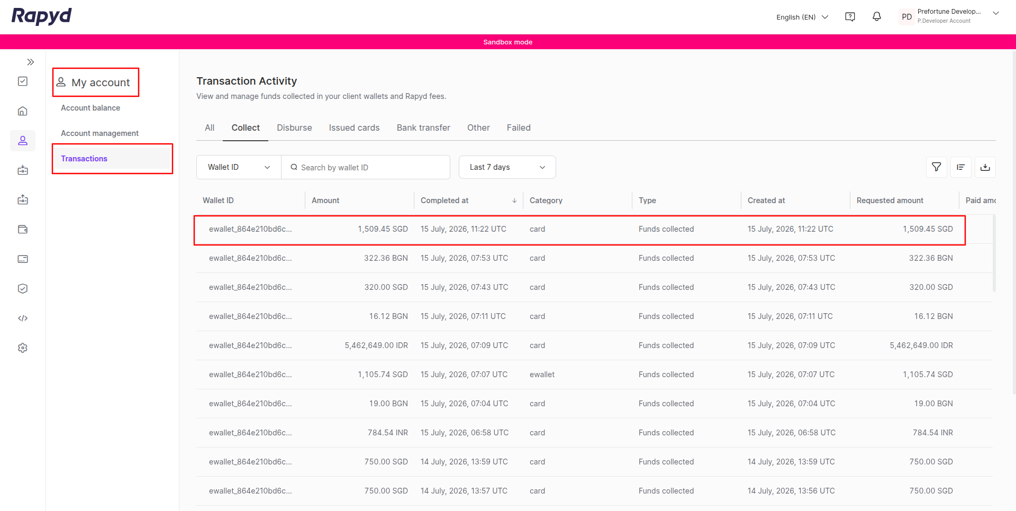Click the Wallet ID column header

[218, 200]
